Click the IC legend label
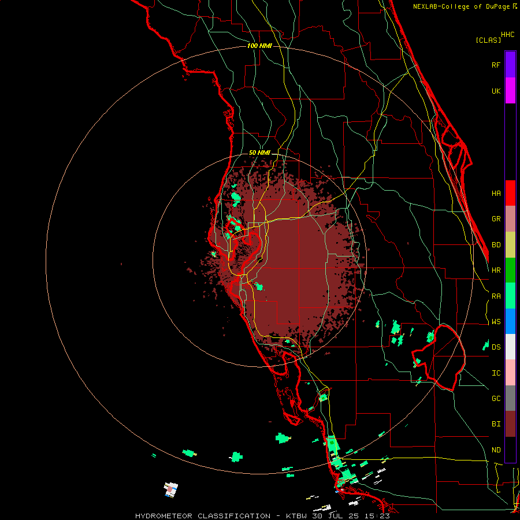The height and width of the screenshot is (520, 520). (x=496, y=373)
